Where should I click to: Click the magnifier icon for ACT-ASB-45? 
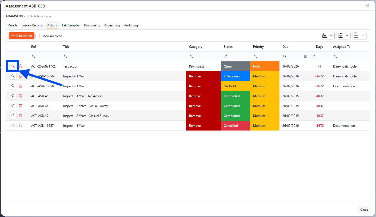pyautogui.click(x=13, y=96)
